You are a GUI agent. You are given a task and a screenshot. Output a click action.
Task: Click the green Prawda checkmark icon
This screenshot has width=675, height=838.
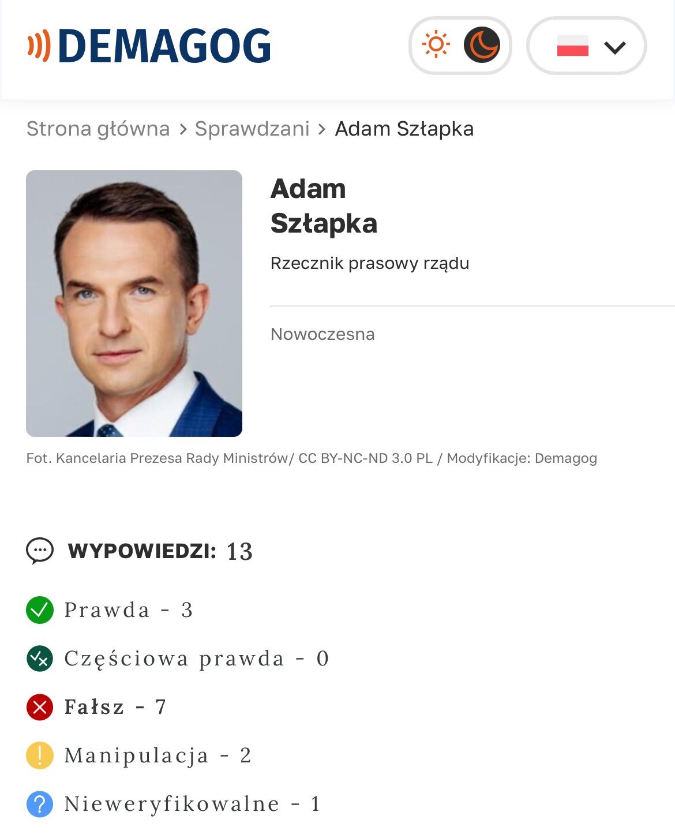40,610
